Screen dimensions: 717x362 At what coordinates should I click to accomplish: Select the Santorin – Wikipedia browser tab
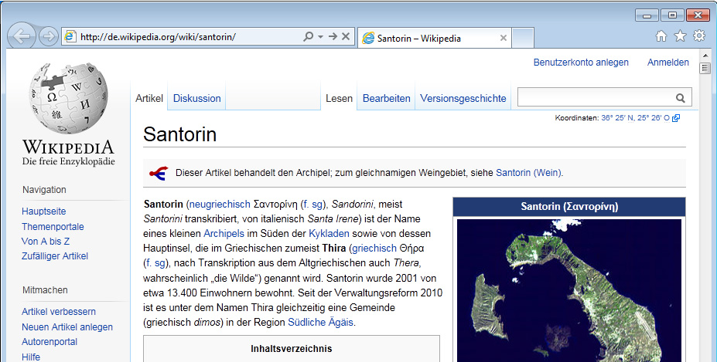(x=434, y=38)
